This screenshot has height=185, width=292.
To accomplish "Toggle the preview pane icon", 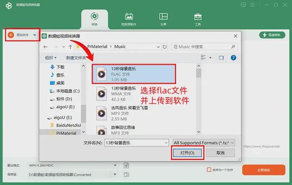I will (x=221, y=58).
